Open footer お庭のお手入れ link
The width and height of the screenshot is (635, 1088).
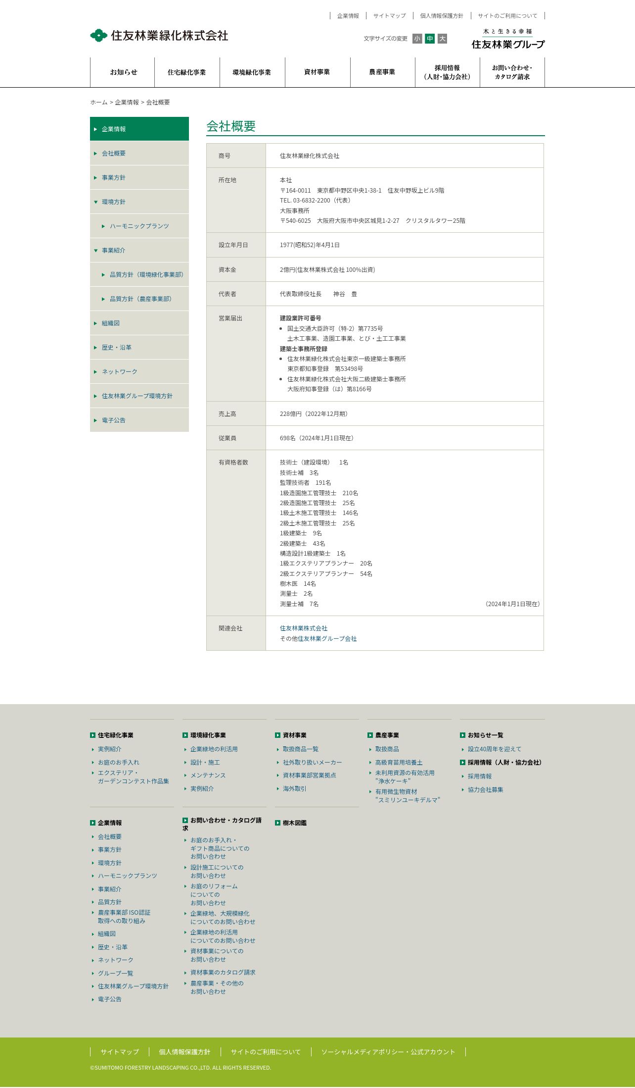point(119,763)
